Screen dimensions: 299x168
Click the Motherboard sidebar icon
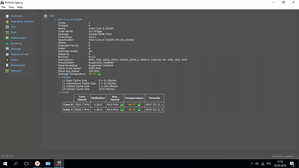coord(7,38)
